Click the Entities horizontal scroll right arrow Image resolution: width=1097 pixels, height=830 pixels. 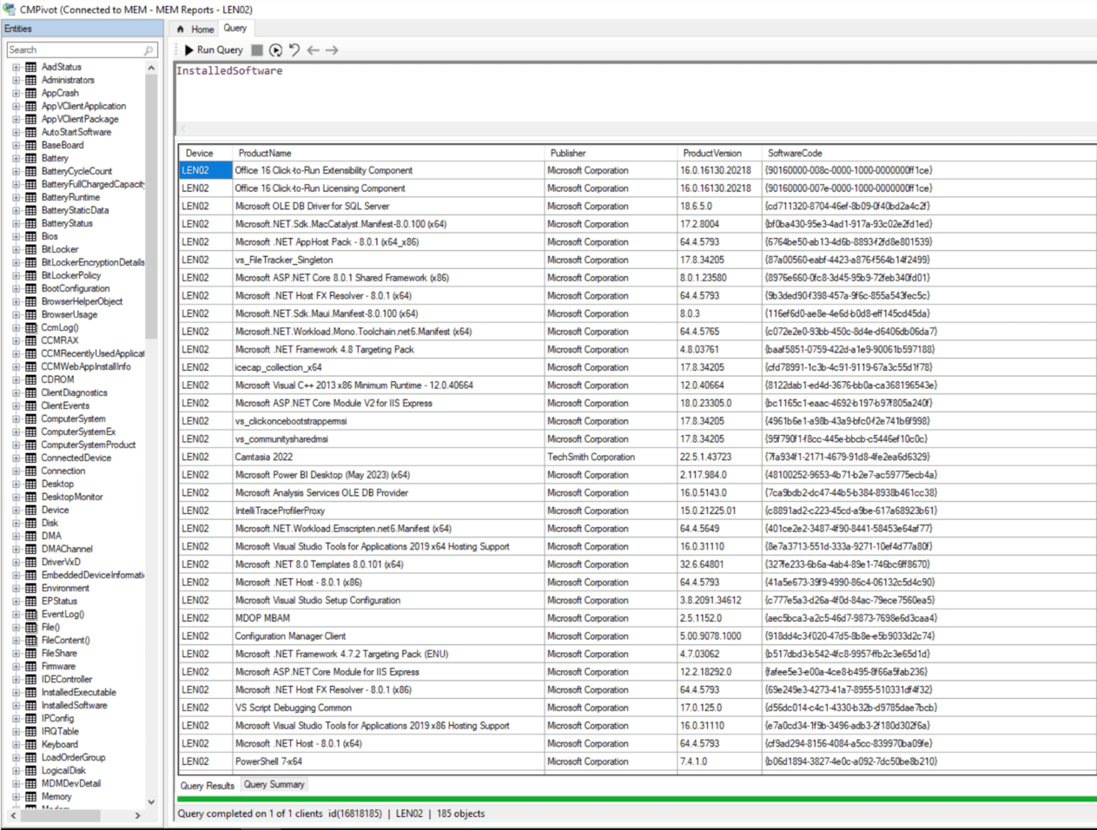[137, 815]
